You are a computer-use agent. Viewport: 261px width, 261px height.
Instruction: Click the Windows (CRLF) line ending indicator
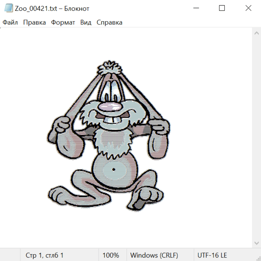(x=154, y=255)
